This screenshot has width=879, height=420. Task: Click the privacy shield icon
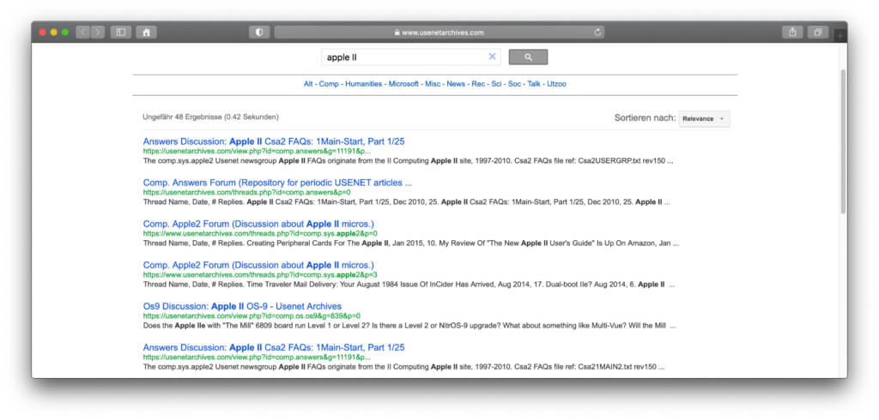(259, 33)
